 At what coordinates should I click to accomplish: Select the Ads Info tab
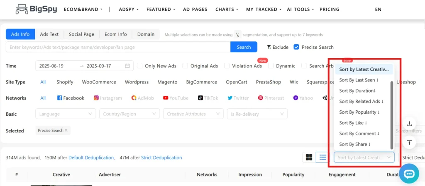pos(20,34)
